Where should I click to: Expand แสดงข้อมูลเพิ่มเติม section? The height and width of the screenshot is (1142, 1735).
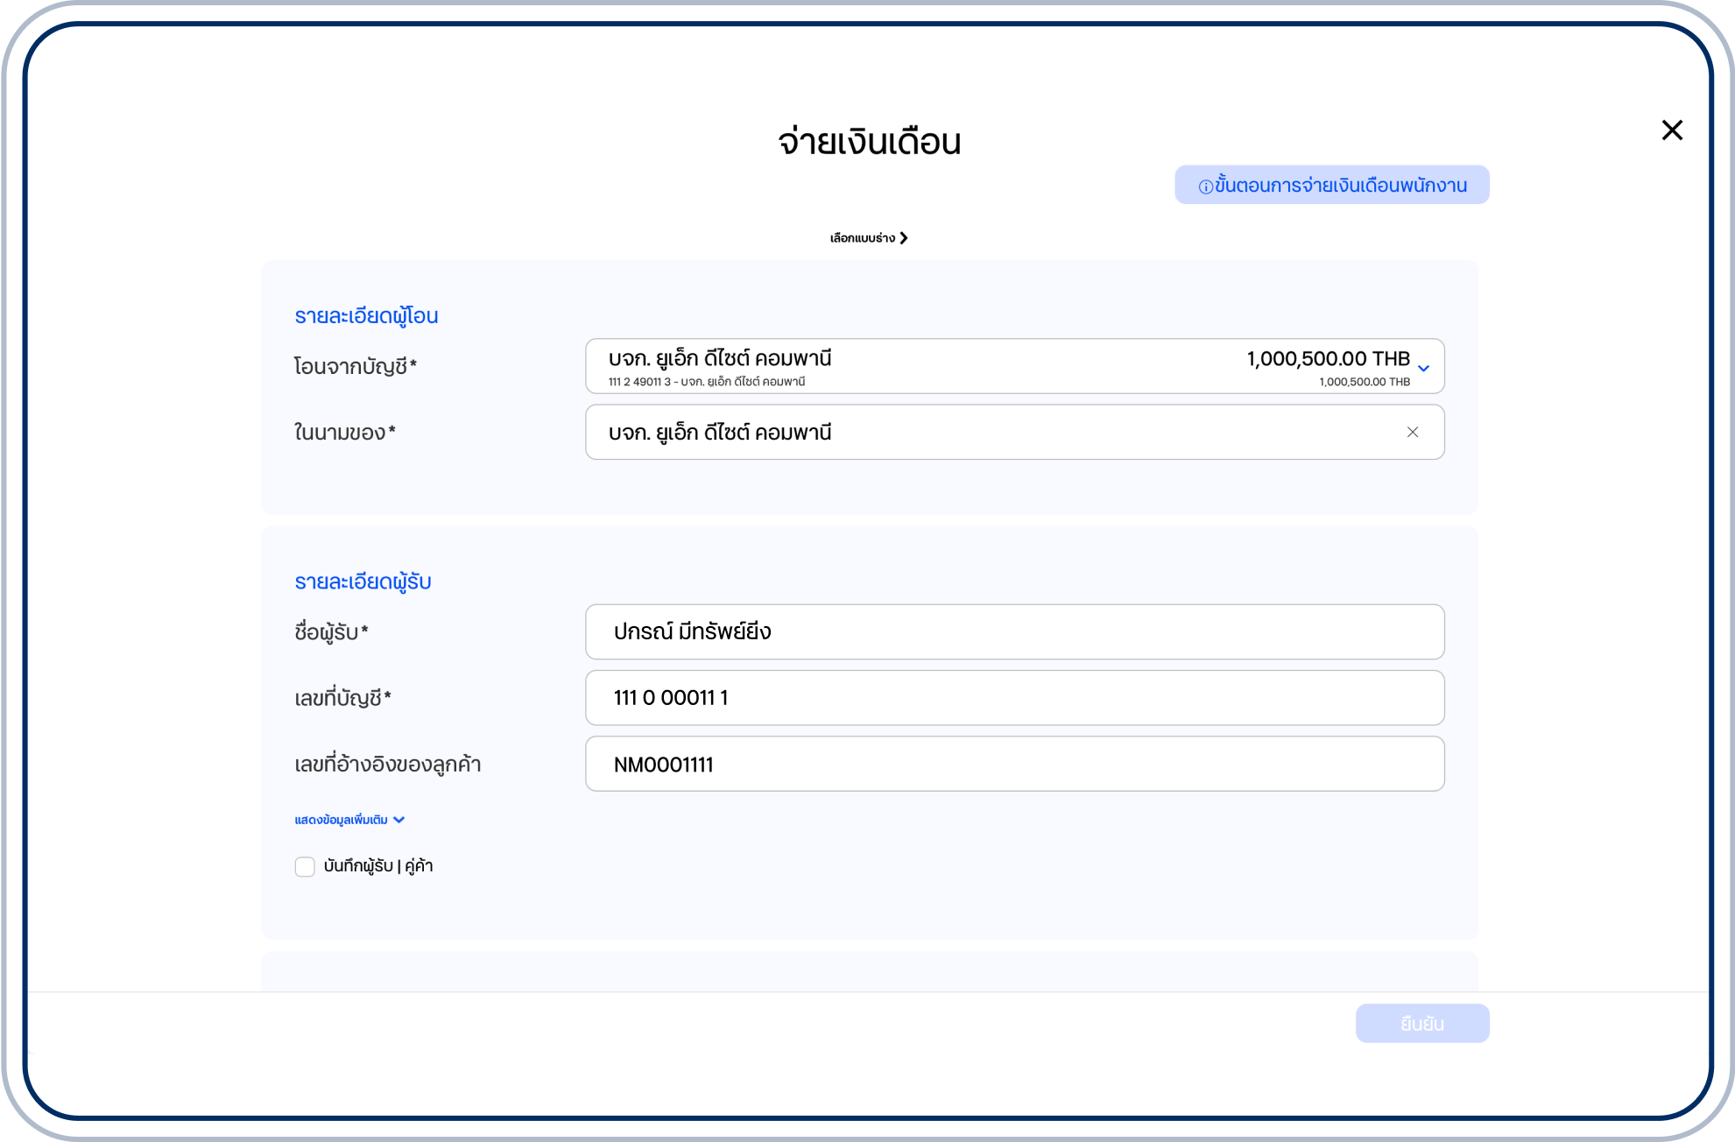342,820
